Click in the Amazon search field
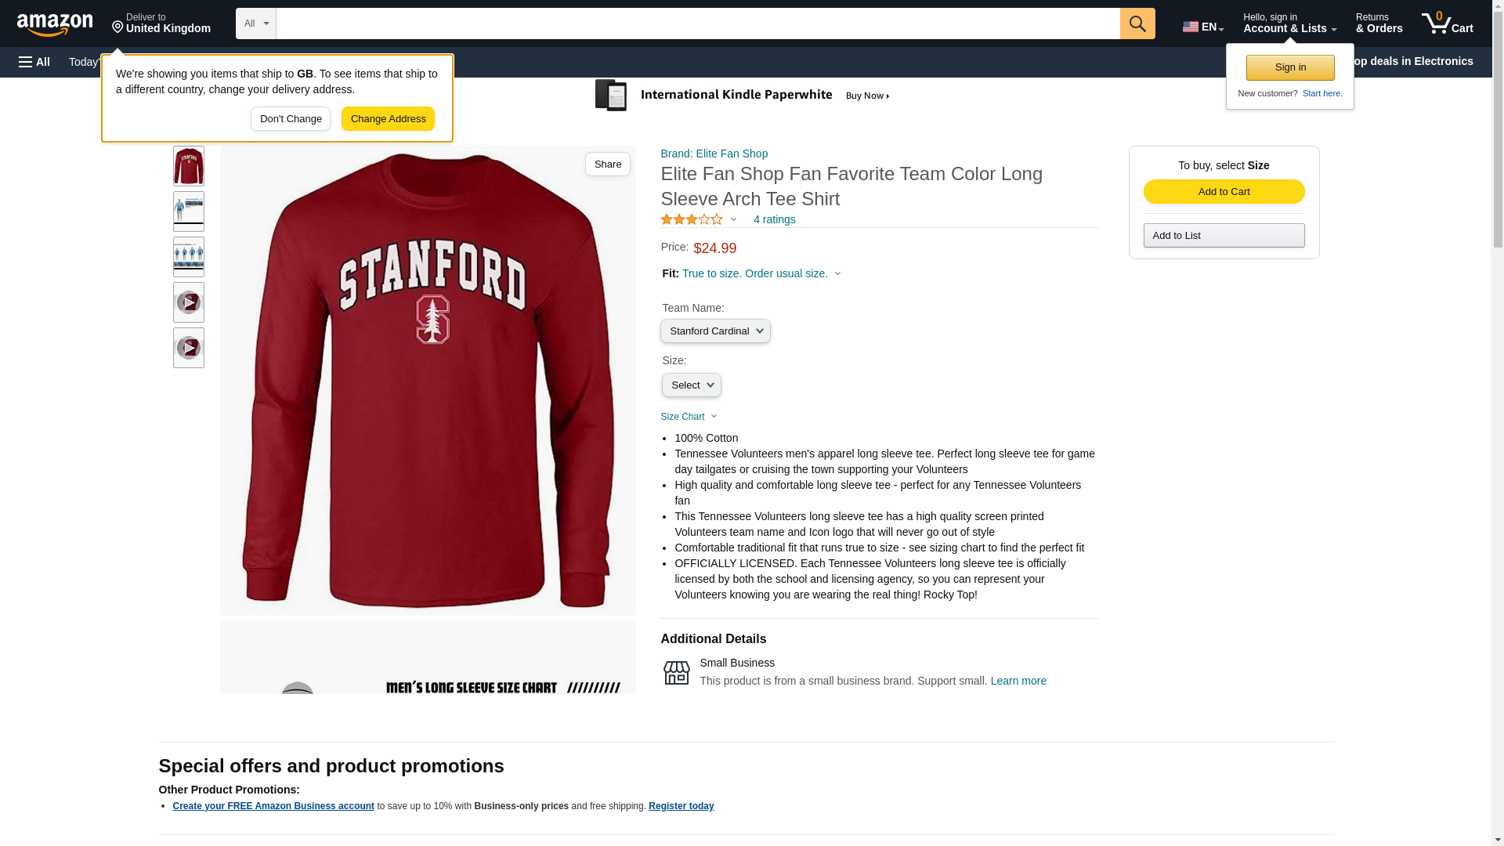Viewport: 1504px width, 846px height. point(697,23)
